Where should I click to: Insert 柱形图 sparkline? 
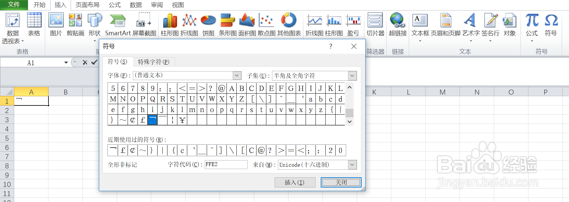(334, 20)
